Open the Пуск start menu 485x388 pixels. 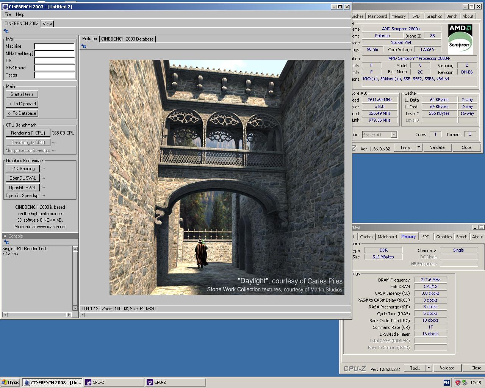coord(10,382)
